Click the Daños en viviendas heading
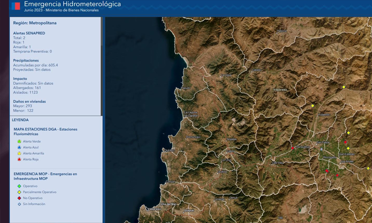The width and height of the screenshot is (372, 223). point(29,101)
